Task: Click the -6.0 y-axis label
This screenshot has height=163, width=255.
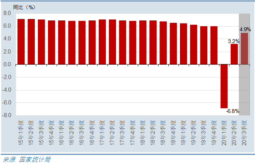Action: [7, 103]
